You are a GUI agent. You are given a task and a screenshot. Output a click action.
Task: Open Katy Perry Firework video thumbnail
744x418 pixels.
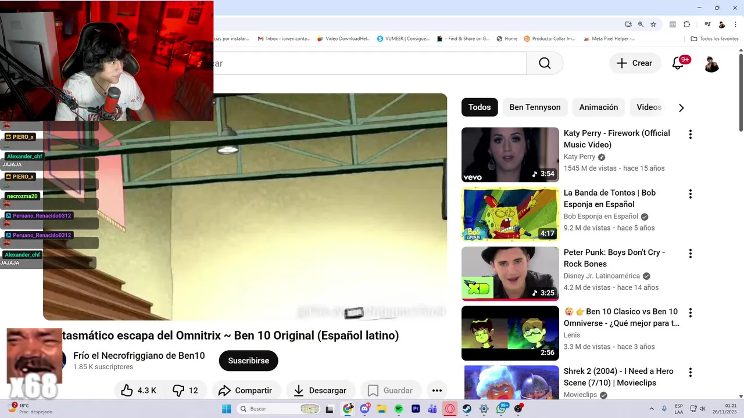click(x=510, y=154)
